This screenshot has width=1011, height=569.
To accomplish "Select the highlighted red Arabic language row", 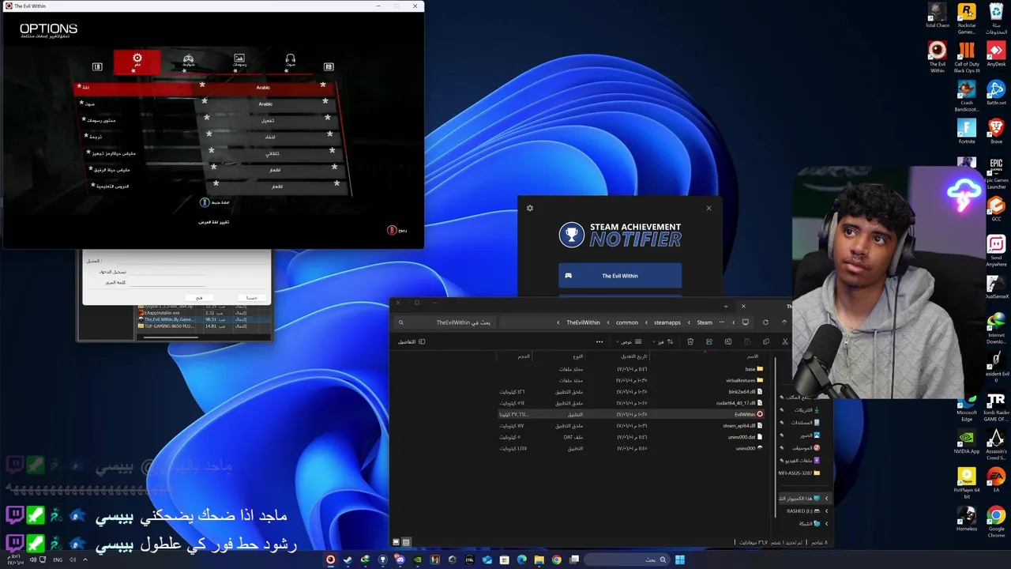I will [205, 87].
